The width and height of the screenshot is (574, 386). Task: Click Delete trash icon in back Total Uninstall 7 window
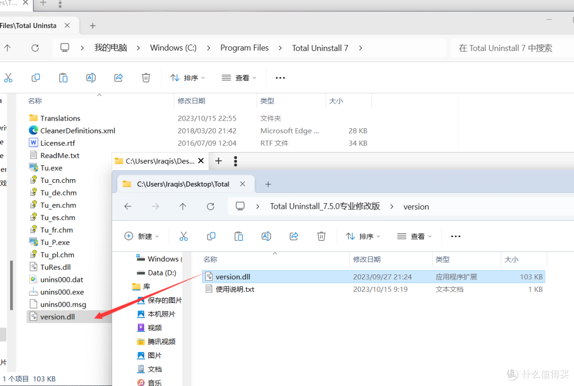146,78
